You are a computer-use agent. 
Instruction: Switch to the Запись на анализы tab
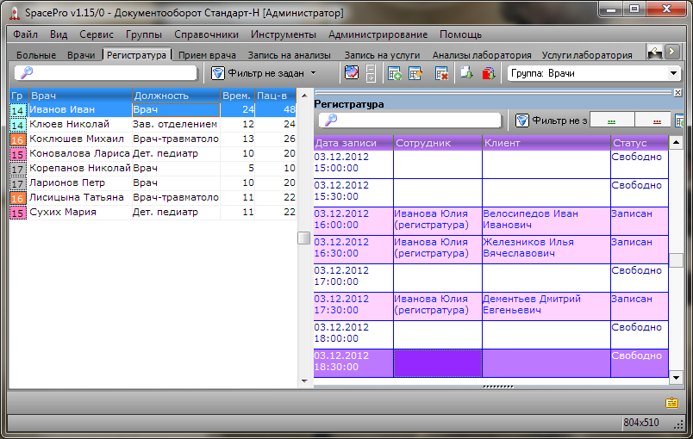(x=289, y=55)
